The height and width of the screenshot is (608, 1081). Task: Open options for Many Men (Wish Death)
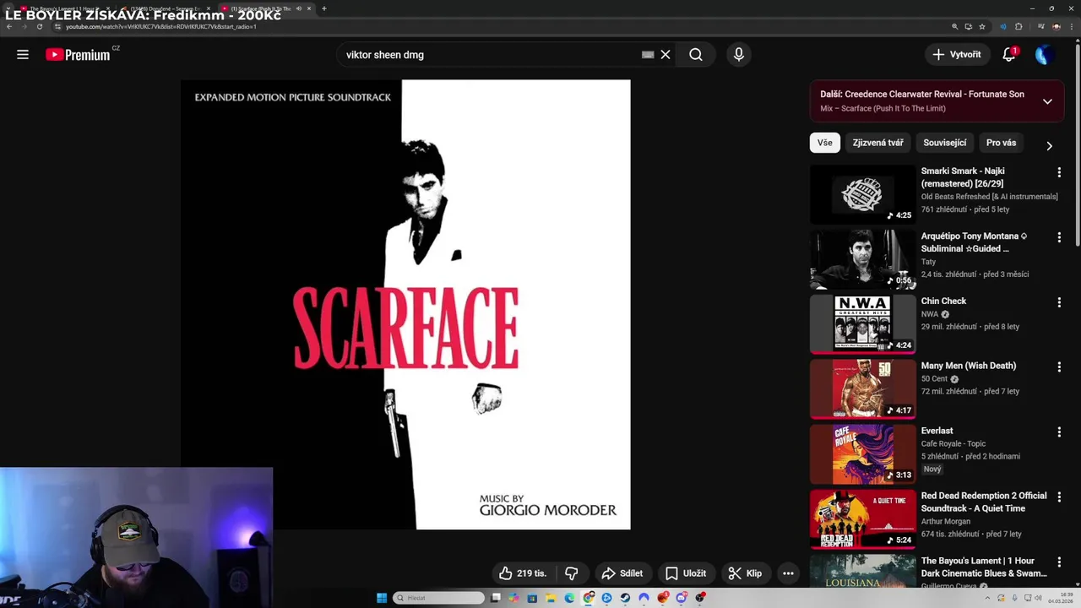pyautogui.click(x=1059, y=367)
